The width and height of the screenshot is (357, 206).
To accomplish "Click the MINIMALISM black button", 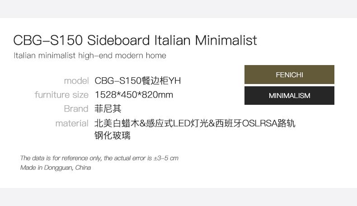I will pos(289,96).
